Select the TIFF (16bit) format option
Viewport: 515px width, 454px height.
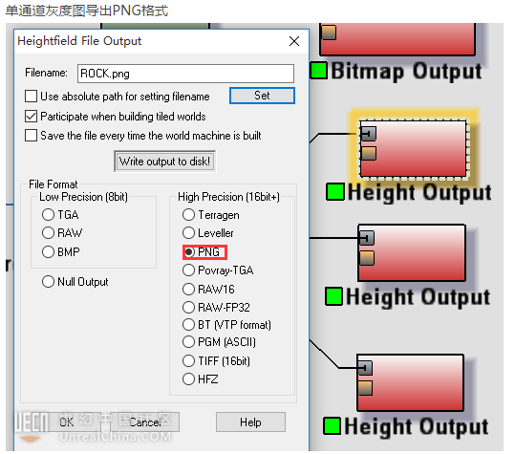[x=188, y=360]
